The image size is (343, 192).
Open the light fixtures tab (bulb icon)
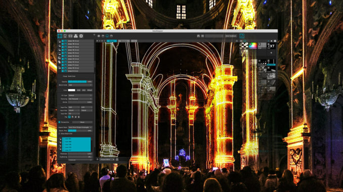click(x=65, y=36)
